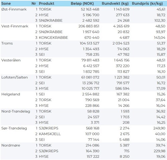Click the Helgeland zone label
The width and height of the screenshot is (167, 160).
click(x=11, y=94)
